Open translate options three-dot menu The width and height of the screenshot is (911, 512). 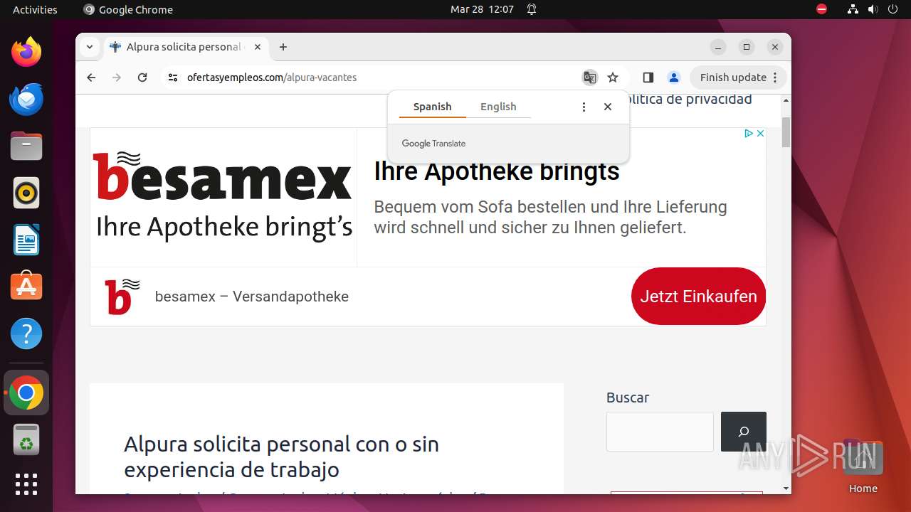click(x=584, y=107)
